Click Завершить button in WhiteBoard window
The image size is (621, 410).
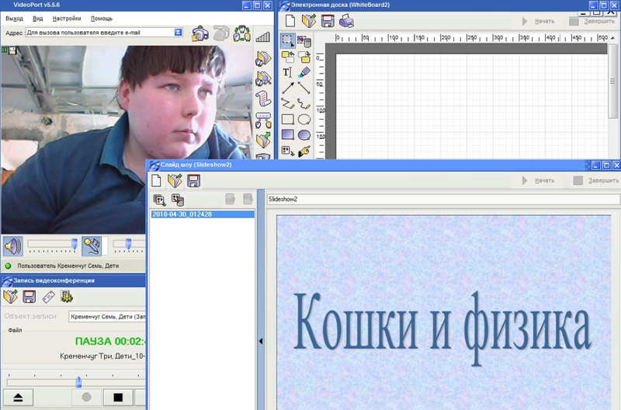(x=592, y=22)
